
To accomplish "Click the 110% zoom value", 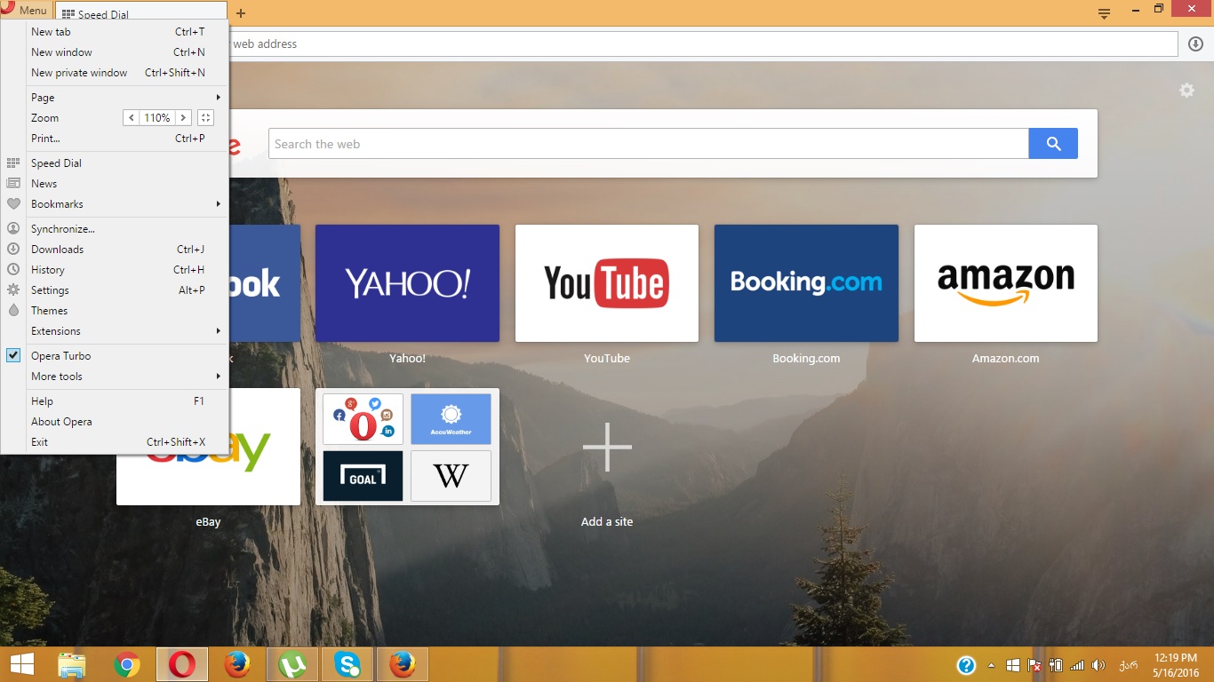I will pos(157,118).
